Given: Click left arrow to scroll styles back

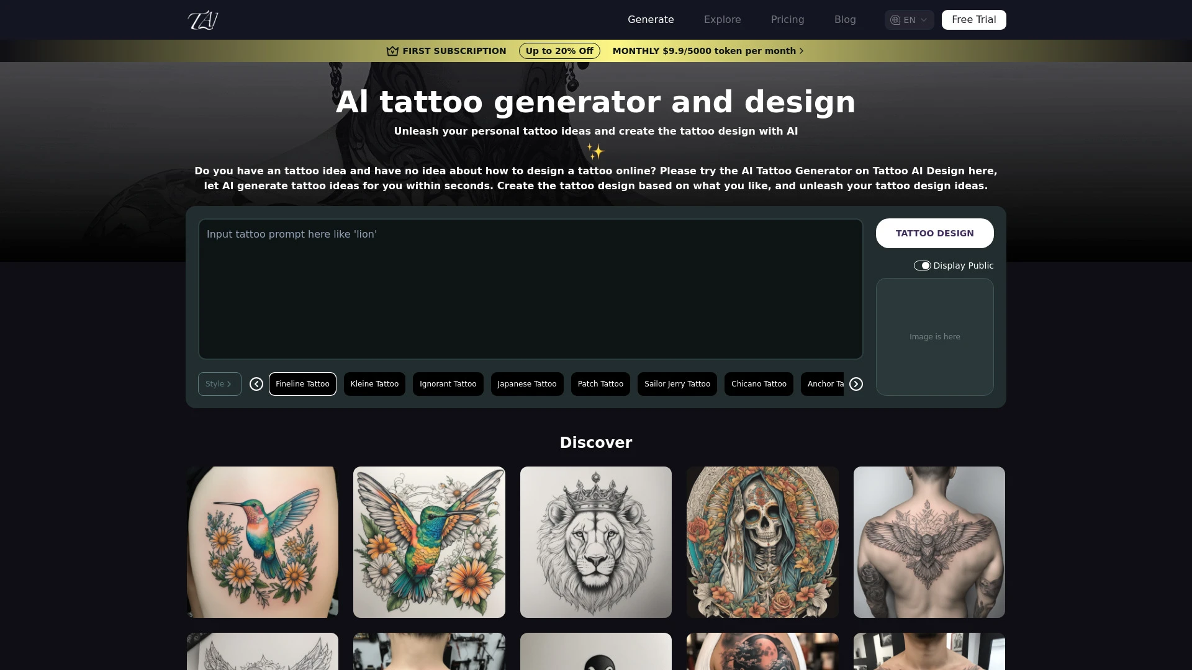Looking at the screenshot, I should pos(256,383).
